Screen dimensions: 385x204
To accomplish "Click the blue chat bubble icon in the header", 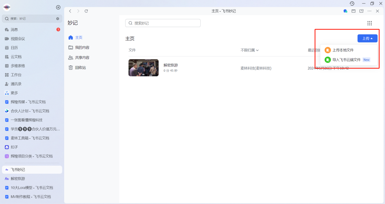I will 345,11.
